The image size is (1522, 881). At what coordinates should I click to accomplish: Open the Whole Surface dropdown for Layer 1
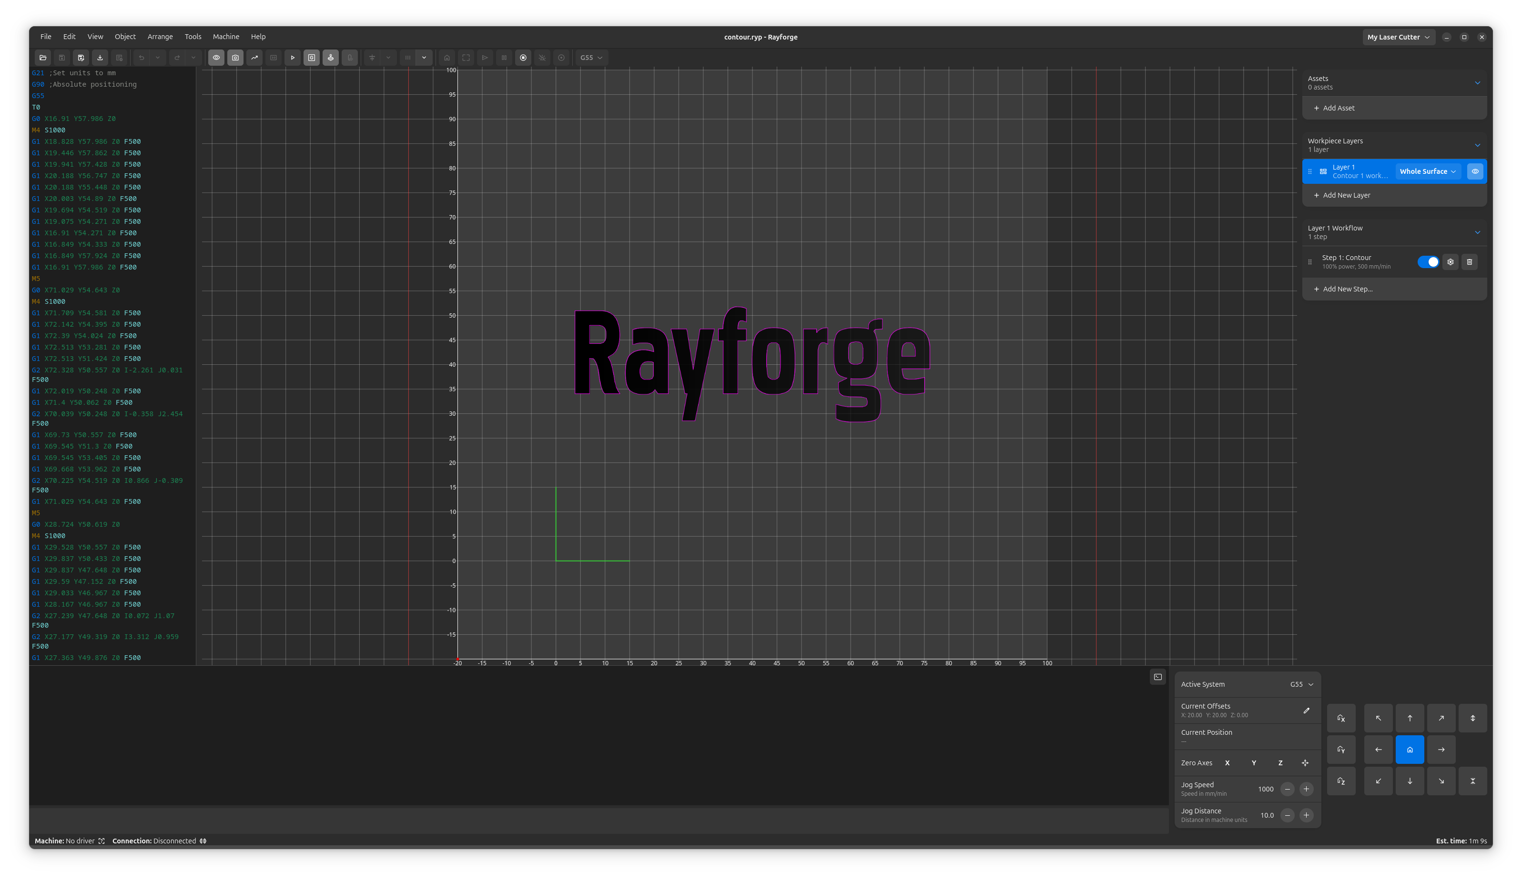1428,171
